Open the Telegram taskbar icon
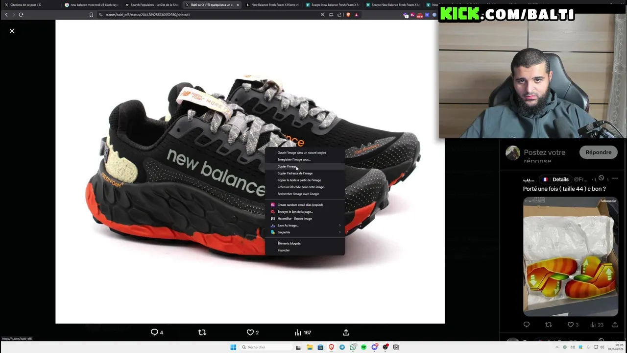 click(342, 347)
